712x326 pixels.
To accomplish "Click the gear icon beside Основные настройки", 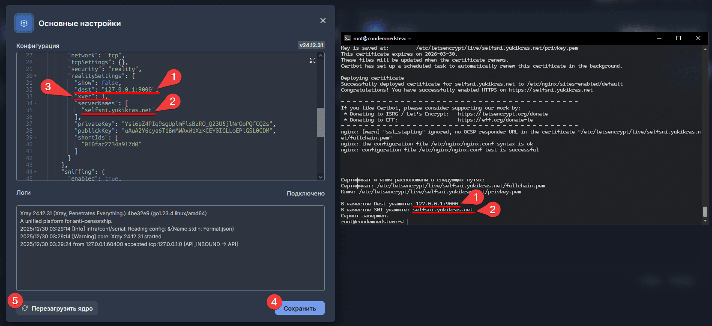I will pos(24,23).
